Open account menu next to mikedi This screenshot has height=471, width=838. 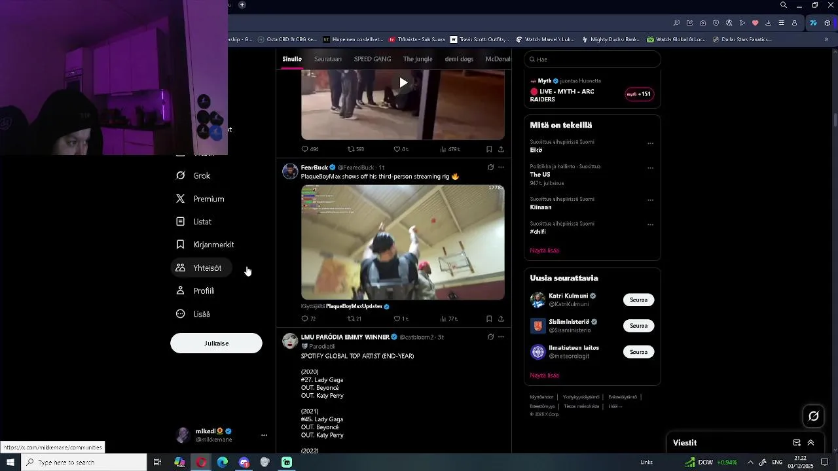pyautogui.click(x=264, y=435)
